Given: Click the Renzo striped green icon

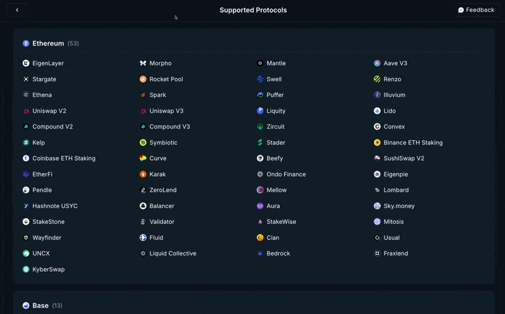Looking at the screenshot, I should [377, 79].
